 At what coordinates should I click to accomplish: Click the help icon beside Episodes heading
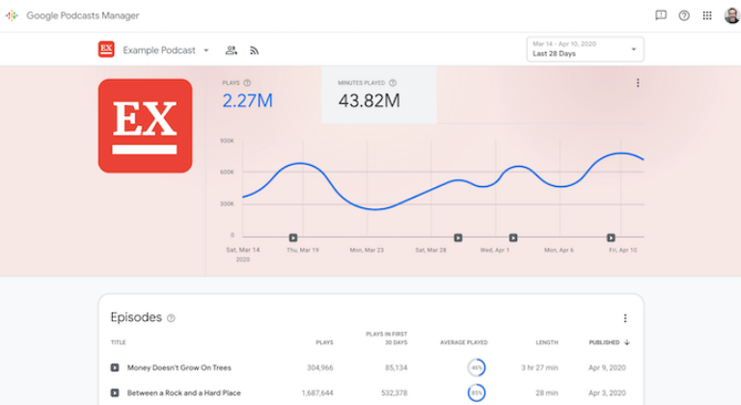(x=171, y=318)
